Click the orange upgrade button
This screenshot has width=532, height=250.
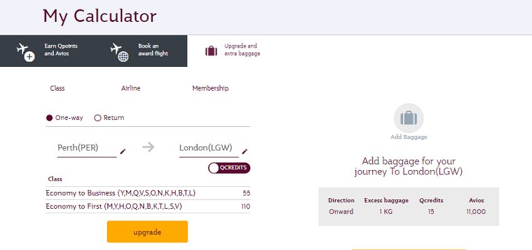147,232
